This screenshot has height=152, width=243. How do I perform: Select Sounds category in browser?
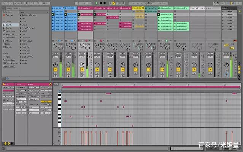click(10, 25)
